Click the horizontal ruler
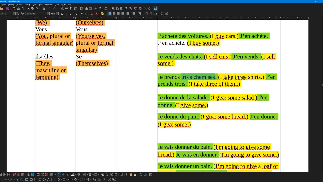 157,18
